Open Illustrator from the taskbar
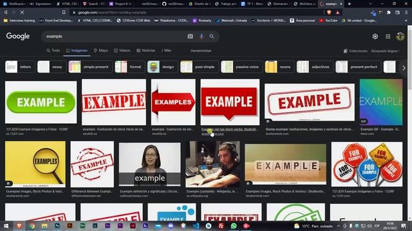412x231 pixels. click(x=70, y=226)
